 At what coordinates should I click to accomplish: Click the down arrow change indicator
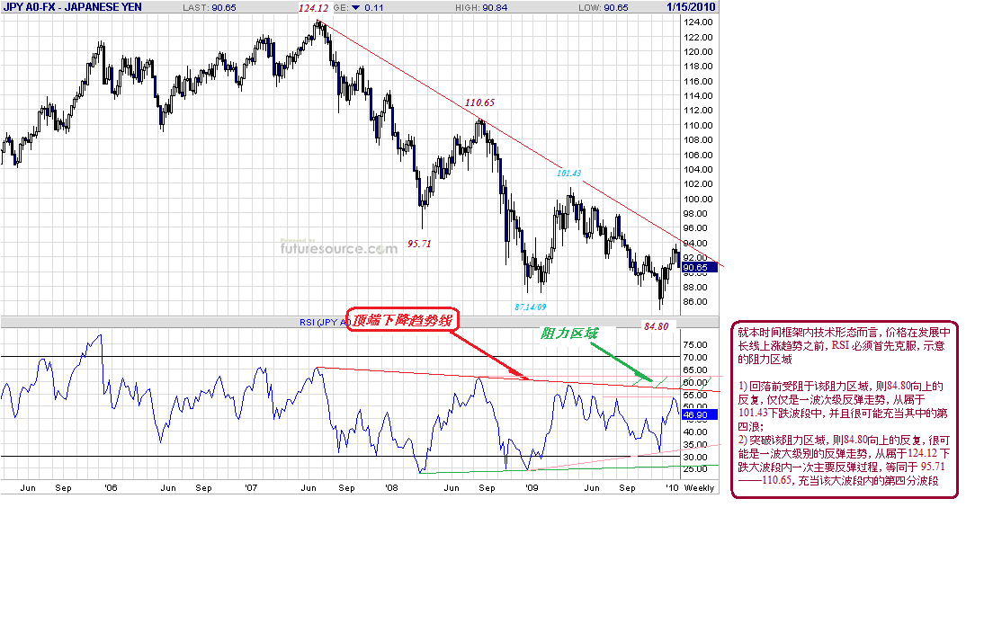[x=356, y=7]
